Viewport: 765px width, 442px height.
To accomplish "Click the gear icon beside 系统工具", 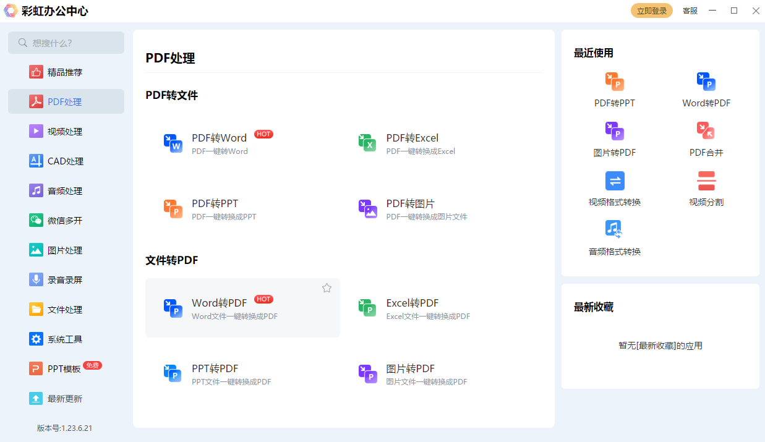I will click(36, 339).
